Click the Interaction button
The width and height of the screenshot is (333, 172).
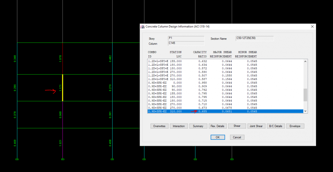pyautogui.click(x=179, y=126)
